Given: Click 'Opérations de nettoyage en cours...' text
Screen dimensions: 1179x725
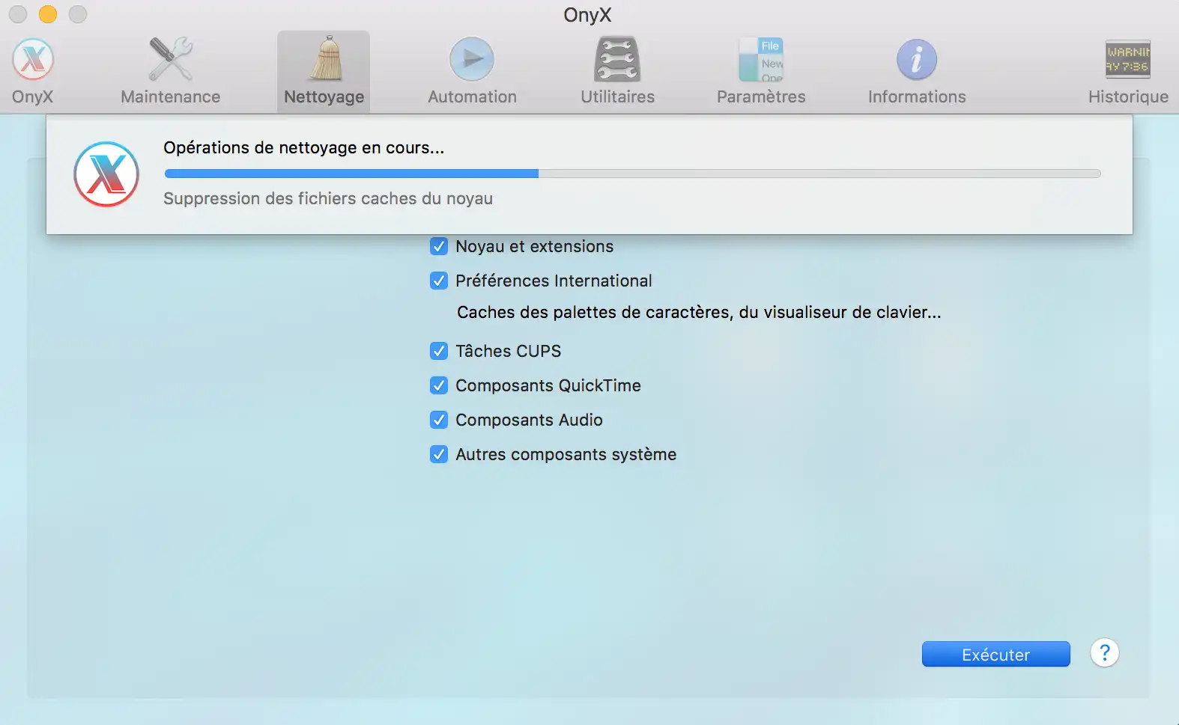Looking at the screenshot, I should click(304, 147).
